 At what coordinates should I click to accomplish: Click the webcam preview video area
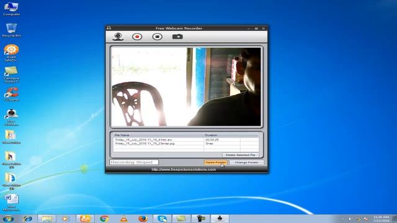(x=186, y=87)
